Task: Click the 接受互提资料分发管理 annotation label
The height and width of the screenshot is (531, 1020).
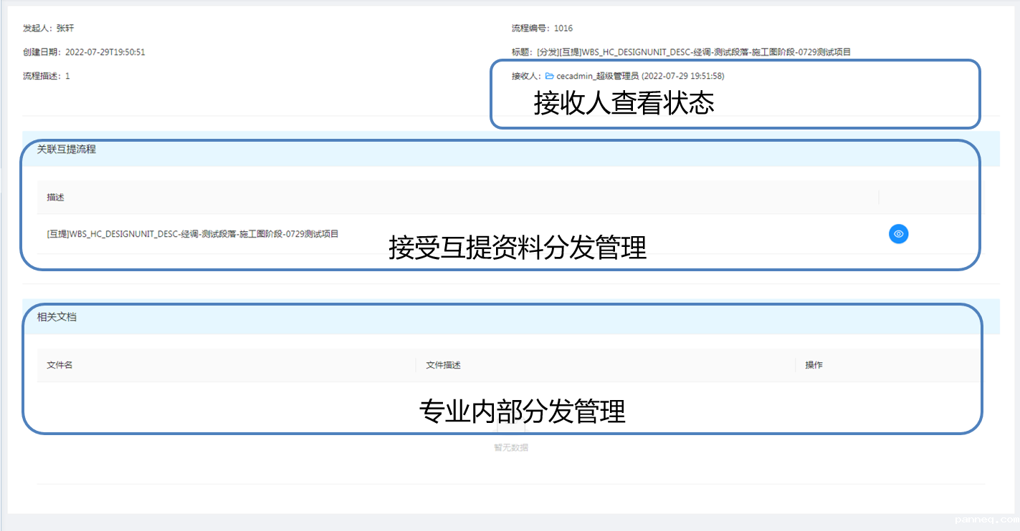Action: 517,248
